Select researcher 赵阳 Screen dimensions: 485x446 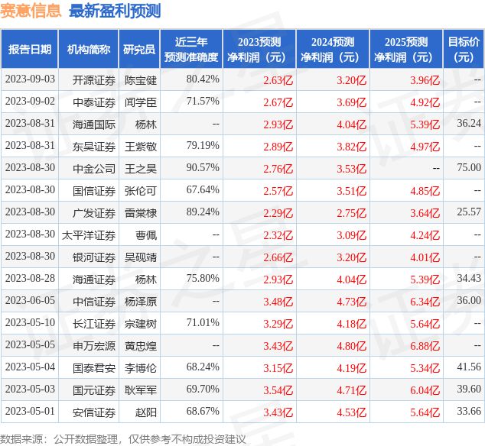point(146,412)
